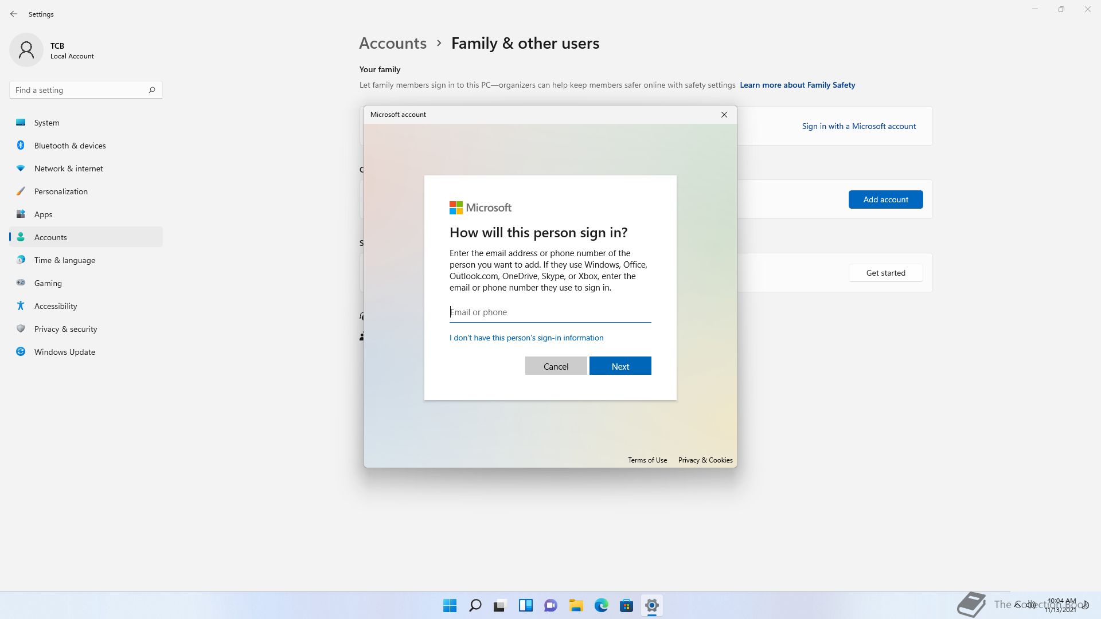Open the Apps settings category
This screenshot has height=619, width=1101.
[x=86, y=214]
